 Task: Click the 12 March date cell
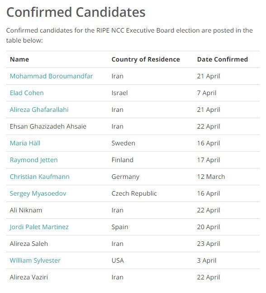pos(211,177)
